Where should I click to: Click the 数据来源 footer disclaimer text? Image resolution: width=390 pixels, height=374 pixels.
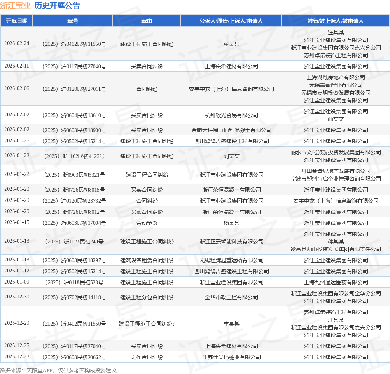pos(58,371)
